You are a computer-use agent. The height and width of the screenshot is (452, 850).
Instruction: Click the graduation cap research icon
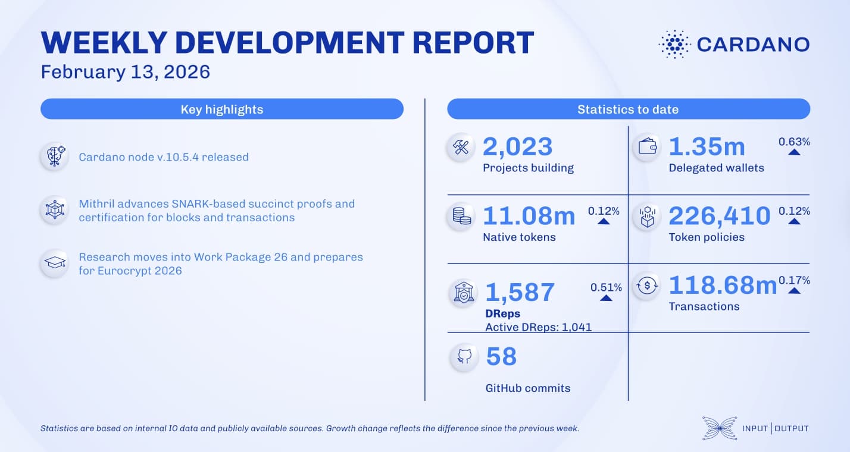click(54, 263)
